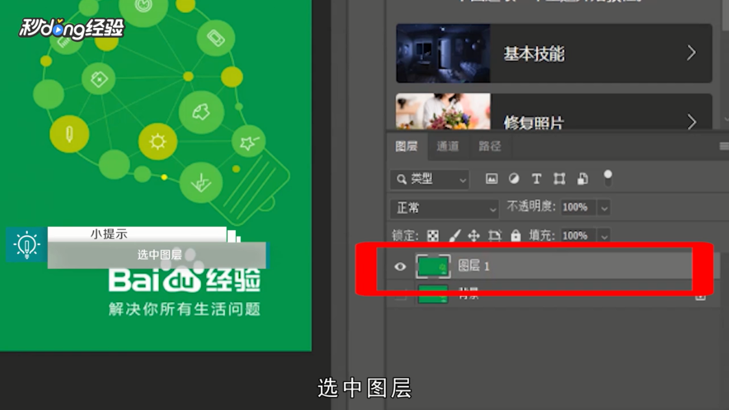The image size is (729, 410).
Task: Open the 正常 blend mode dropdown
Action: [x=444, y=209]
